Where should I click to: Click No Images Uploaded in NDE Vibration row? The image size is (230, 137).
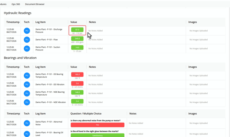click(199, 102)
